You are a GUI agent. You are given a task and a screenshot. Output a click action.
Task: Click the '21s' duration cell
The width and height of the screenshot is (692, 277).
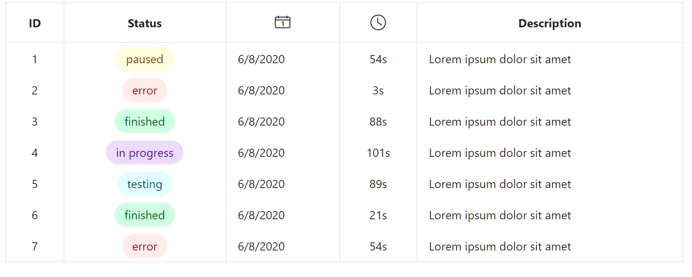point(378,215)
